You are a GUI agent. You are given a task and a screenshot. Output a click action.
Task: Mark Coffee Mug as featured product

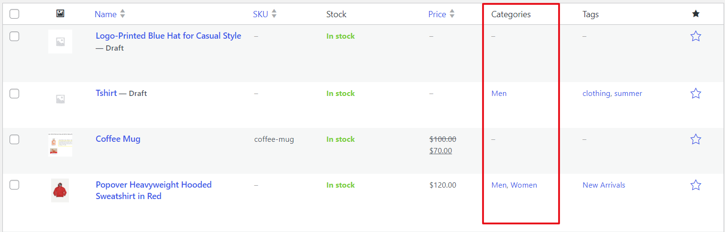tap(695, 139)
